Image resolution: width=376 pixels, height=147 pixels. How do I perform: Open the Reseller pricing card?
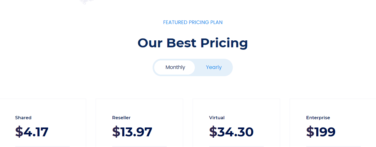139,123
